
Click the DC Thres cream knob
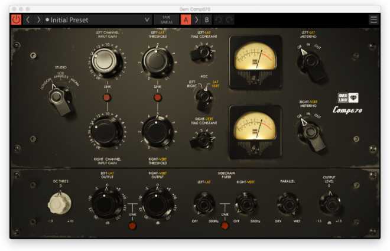[60, 204]
